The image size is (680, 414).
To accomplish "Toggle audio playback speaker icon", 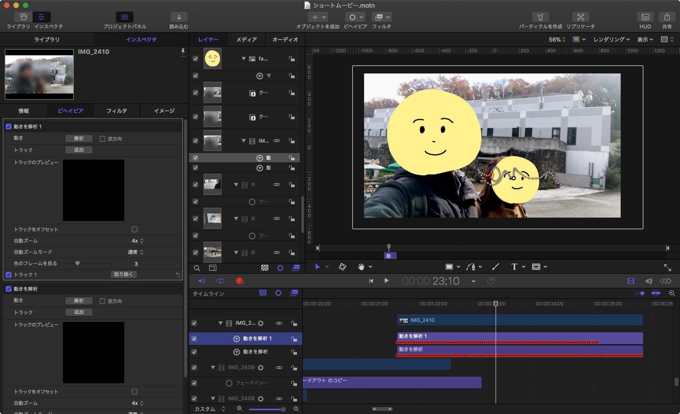I will (x=202, y=281).
